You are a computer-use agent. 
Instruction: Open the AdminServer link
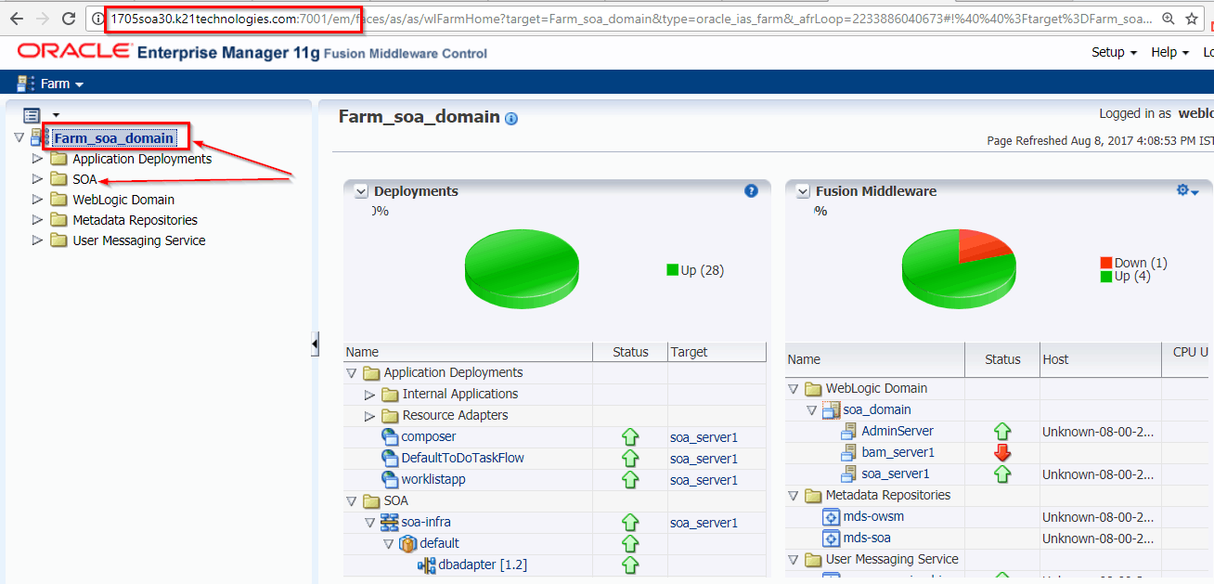tap(898, 431)
